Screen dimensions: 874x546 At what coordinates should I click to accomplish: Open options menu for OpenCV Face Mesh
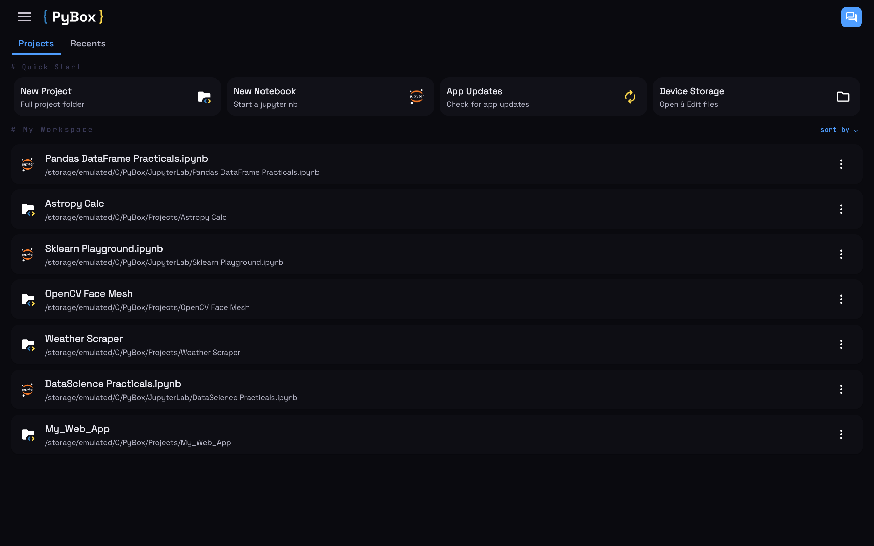pyautogui.click(x=841, y=299)
